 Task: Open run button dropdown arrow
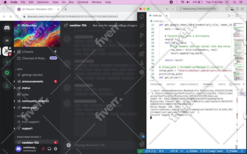(x=232, y=16)
